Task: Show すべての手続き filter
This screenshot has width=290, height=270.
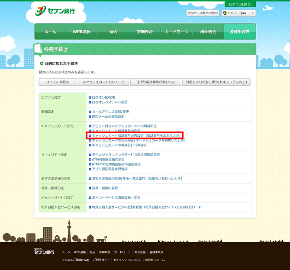Action: [x=57, y=82]
